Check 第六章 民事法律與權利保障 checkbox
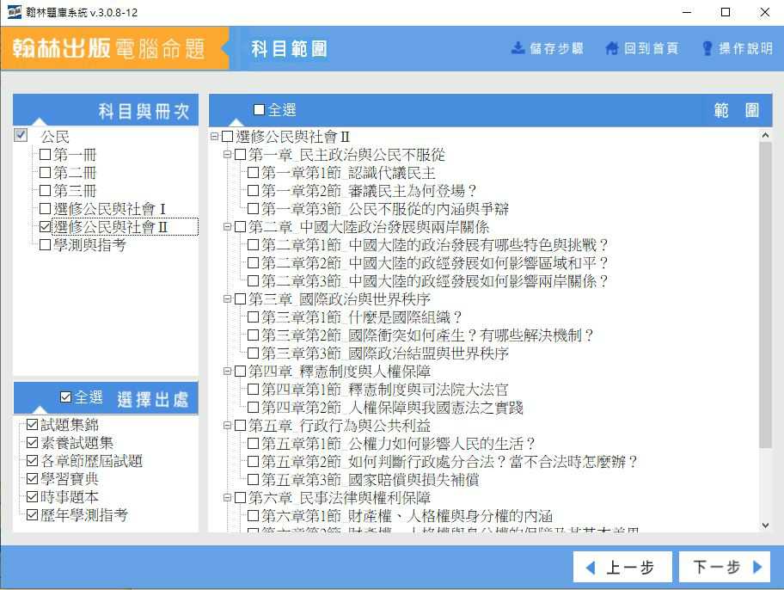This screenshot has width=784, height=590. point(240,497)
